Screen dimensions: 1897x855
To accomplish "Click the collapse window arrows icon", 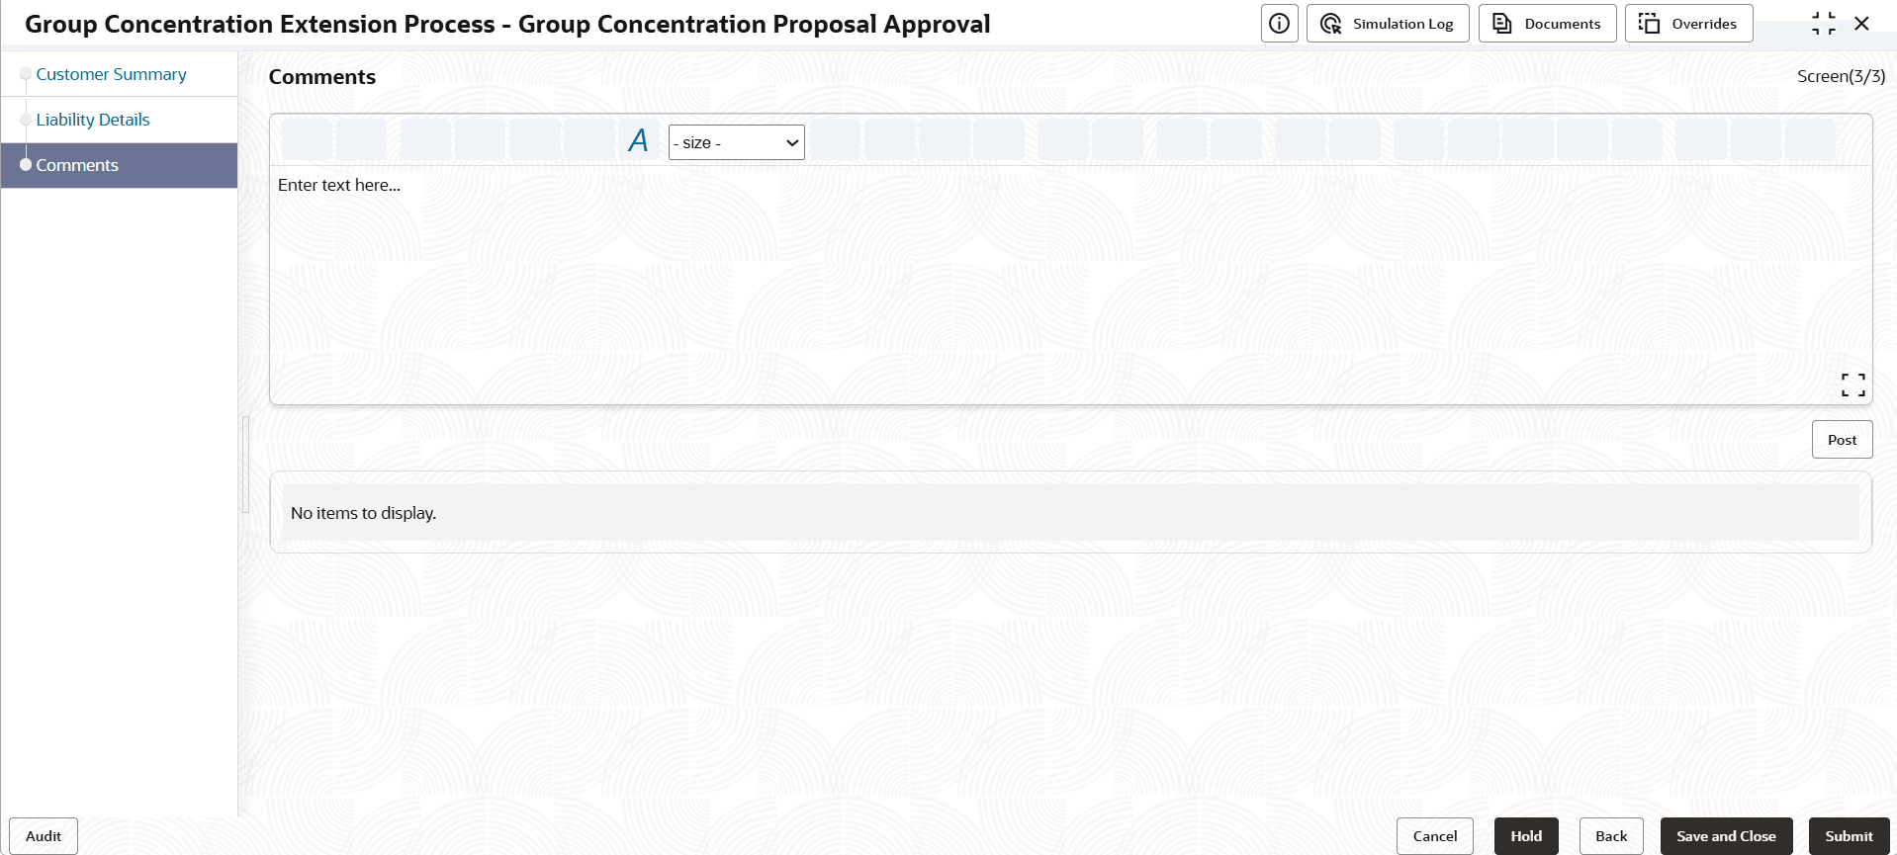I will coord(1823,24).
